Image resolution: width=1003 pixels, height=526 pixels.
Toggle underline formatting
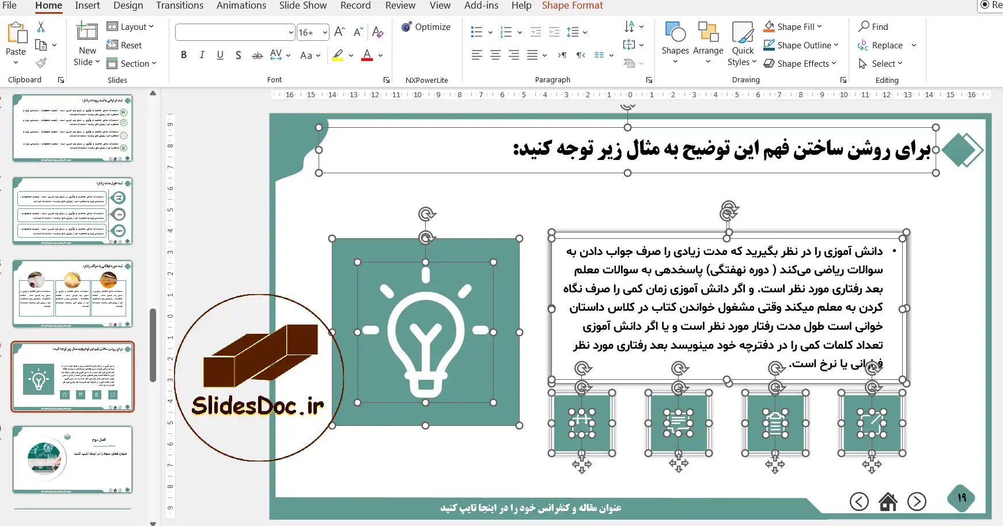(x=220, y=55)
